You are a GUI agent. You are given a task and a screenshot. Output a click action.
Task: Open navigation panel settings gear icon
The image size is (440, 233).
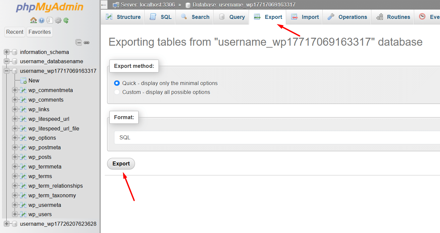(58, 21)
